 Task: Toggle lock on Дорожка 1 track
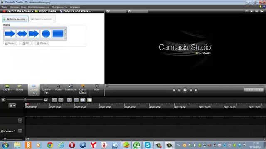(20, 131)
